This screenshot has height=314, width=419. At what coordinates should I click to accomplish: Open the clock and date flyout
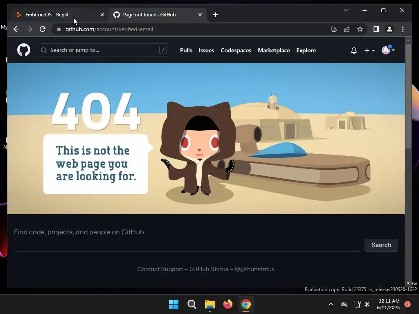[x=388, y=304]
